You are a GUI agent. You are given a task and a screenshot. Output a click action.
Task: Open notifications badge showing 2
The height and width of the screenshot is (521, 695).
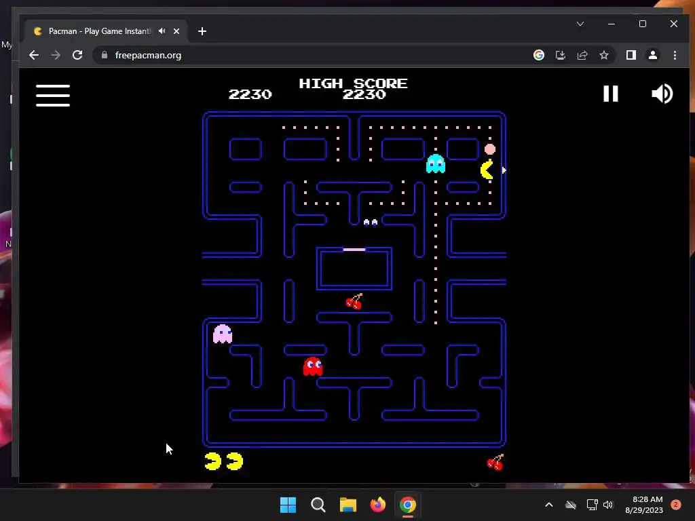coord(676,505)
